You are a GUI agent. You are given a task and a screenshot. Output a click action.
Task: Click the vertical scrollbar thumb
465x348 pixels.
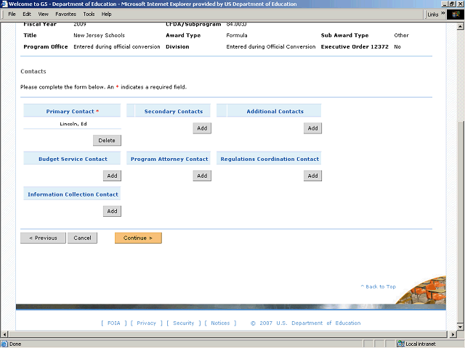460,222
